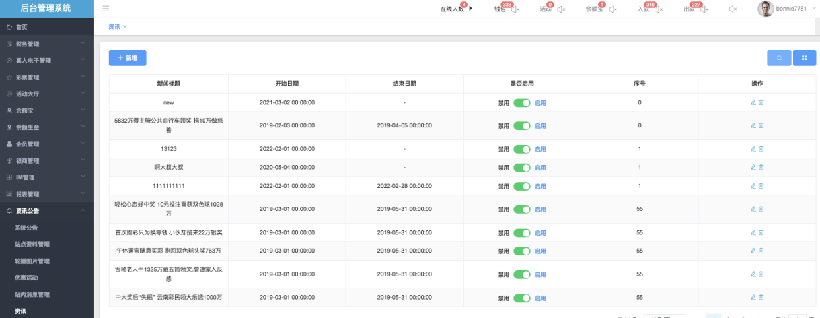Open the grid column settings button

804,58
